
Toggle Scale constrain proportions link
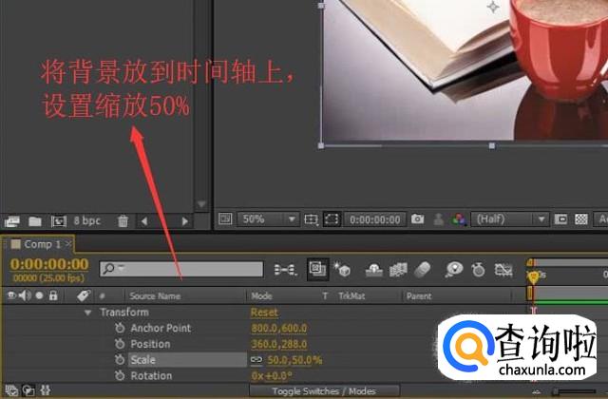256,361
